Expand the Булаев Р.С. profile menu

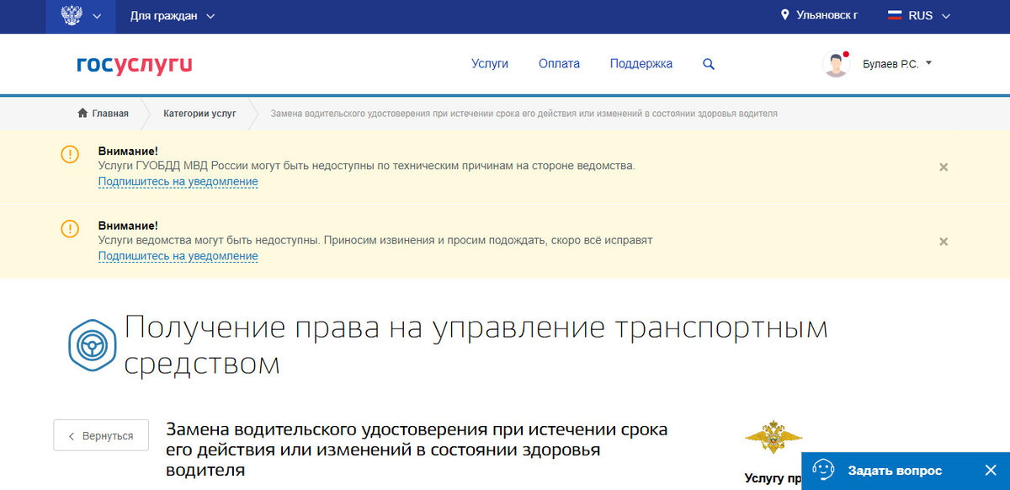coord(895,62)
